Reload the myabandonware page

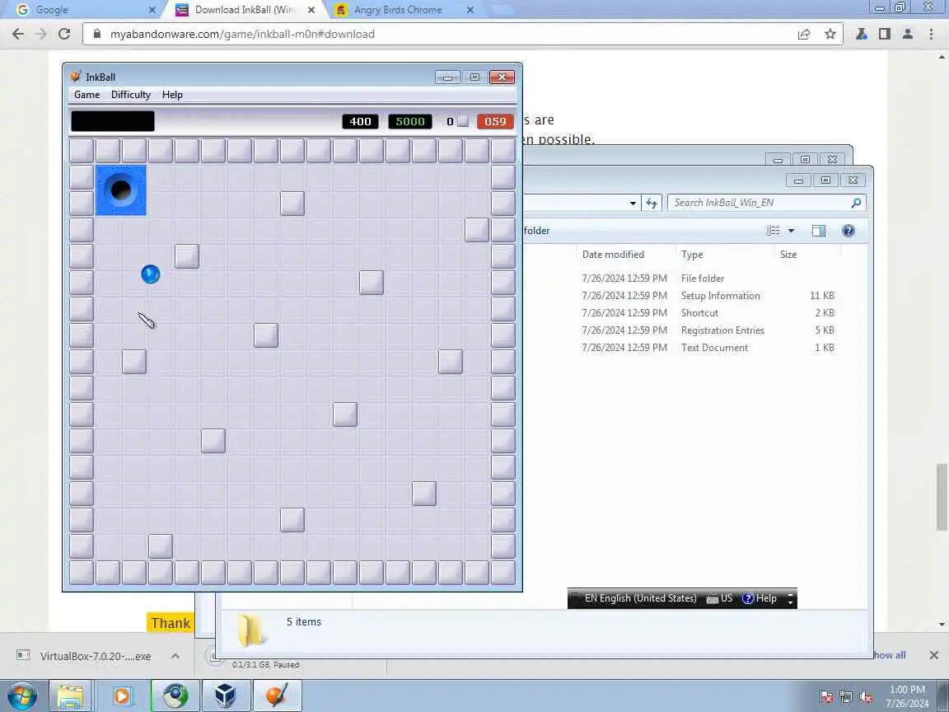coord(64,34)
